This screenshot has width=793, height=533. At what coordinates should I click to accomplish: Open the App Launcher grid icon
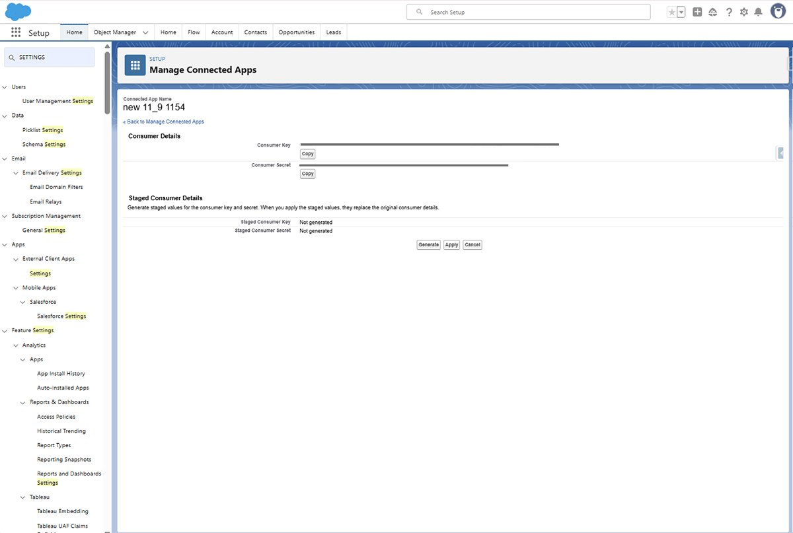[x=16, y=32]
